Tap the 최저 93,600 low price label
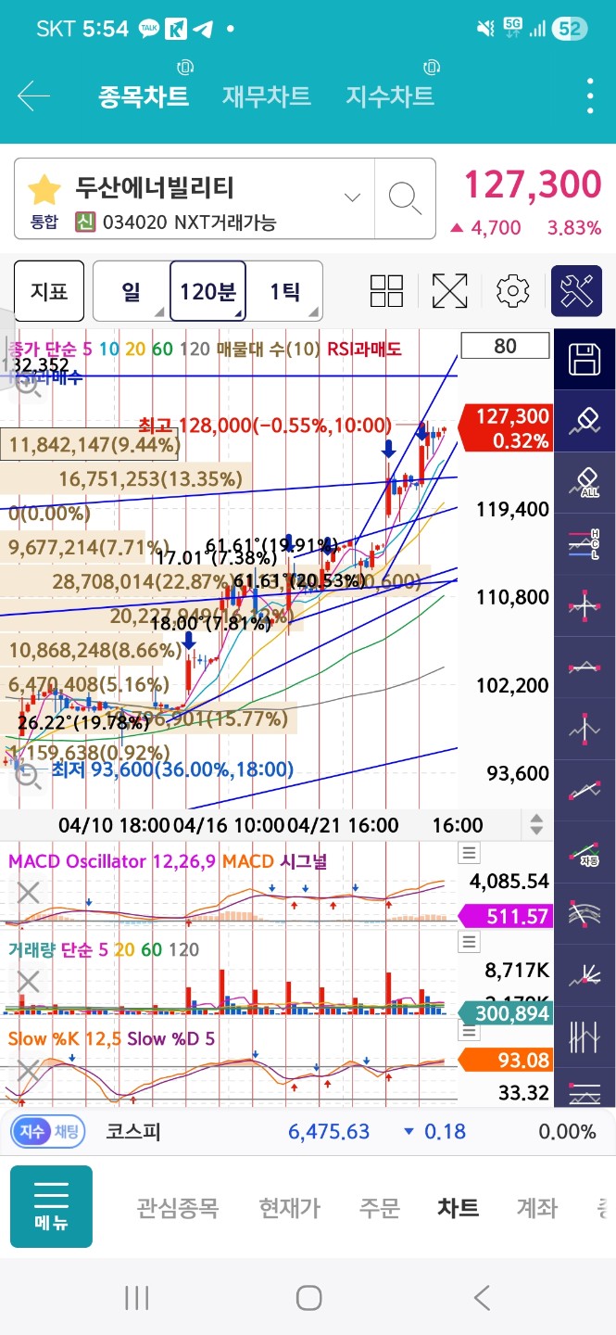This screenshot has width=616, height=1335. [172, 769]
